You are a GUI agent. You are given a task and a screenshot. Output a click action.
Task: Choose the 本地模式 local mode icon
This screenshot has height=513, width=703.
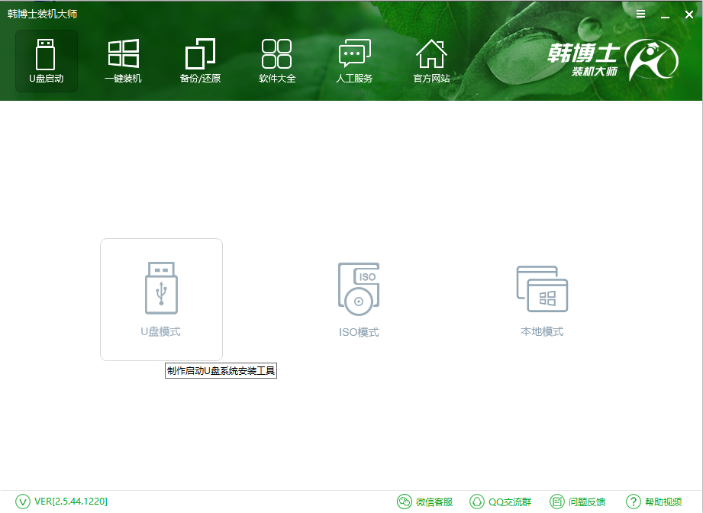pos(543,290)
